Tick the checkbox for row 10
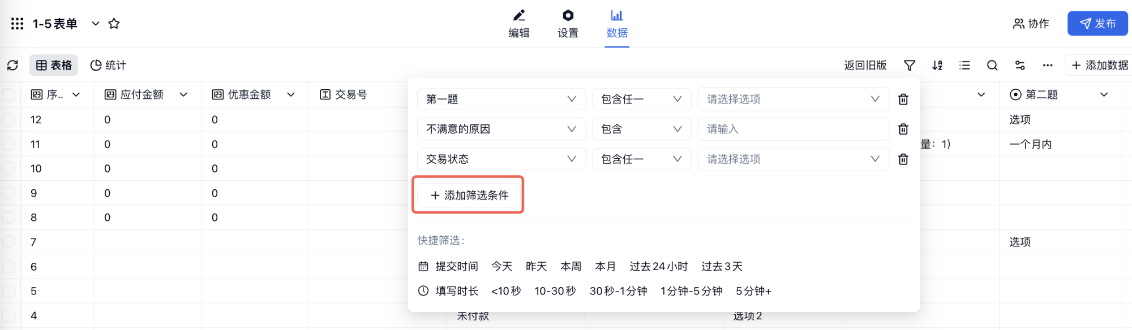 8,168
